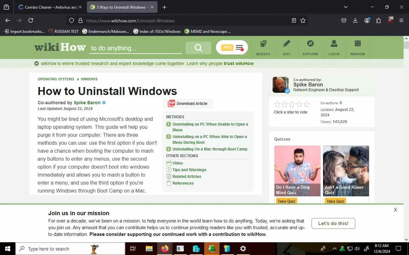Click the WINDOWS breadcrumb link
This screenshot has width=409, height=255.
click(x=89, y=79)
